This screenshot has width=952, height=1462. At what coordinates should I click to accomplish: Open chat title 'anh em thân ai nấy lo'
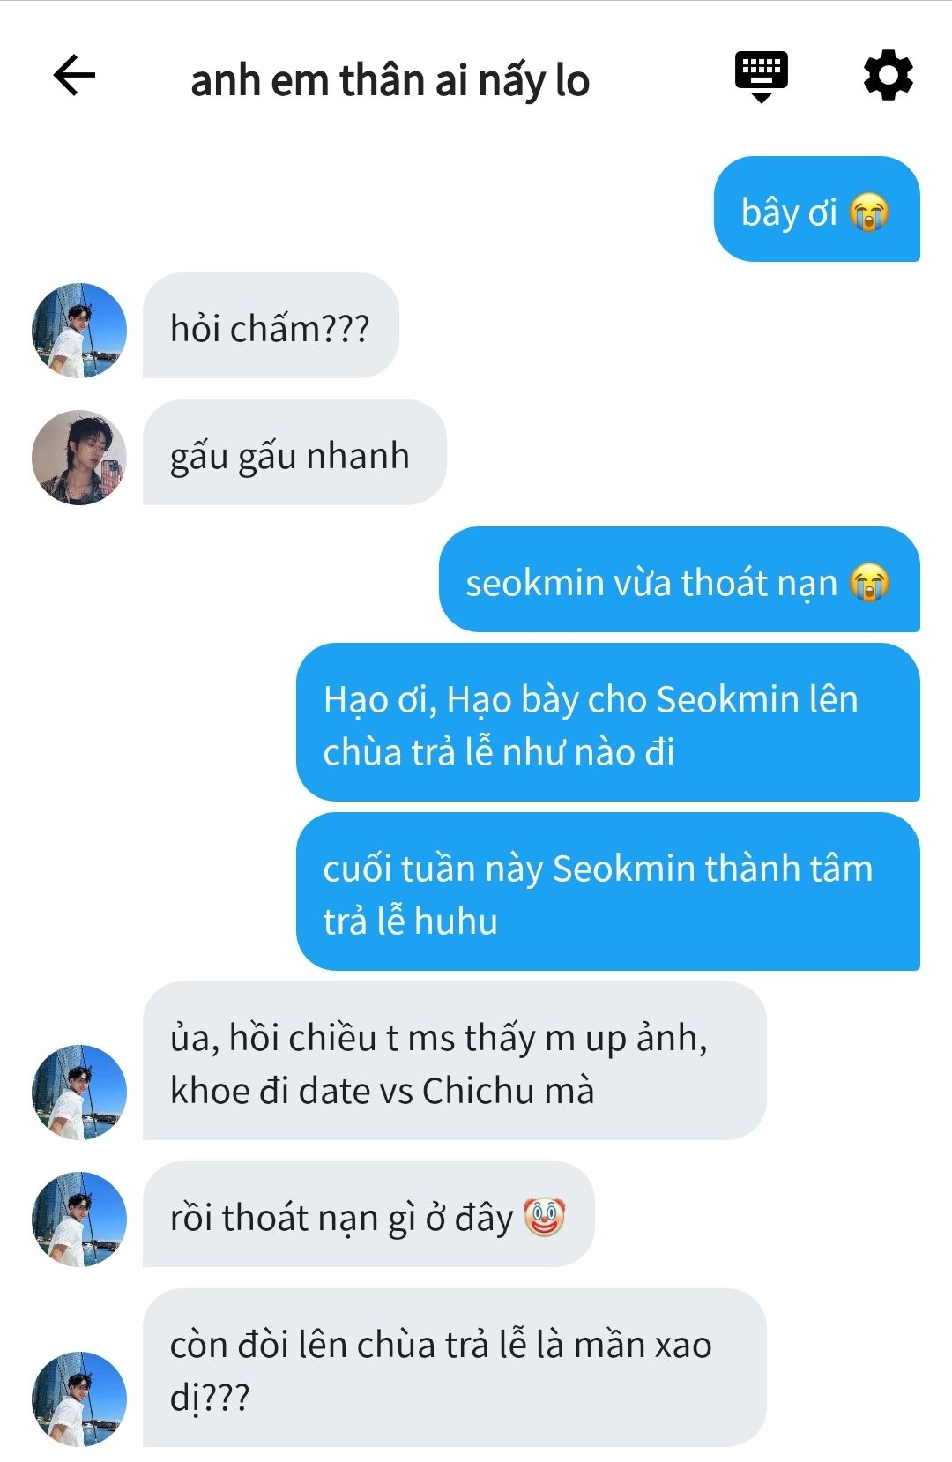pyautogui.click(x=390, y=80)
